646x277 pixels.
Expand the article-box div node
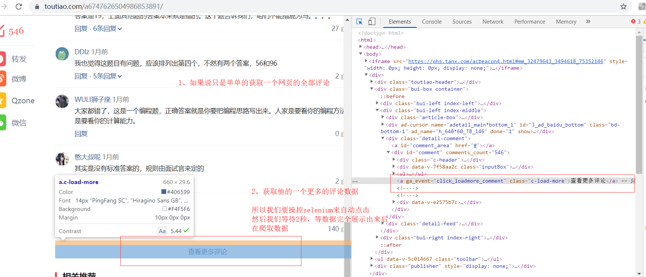(x=383, y=117)
